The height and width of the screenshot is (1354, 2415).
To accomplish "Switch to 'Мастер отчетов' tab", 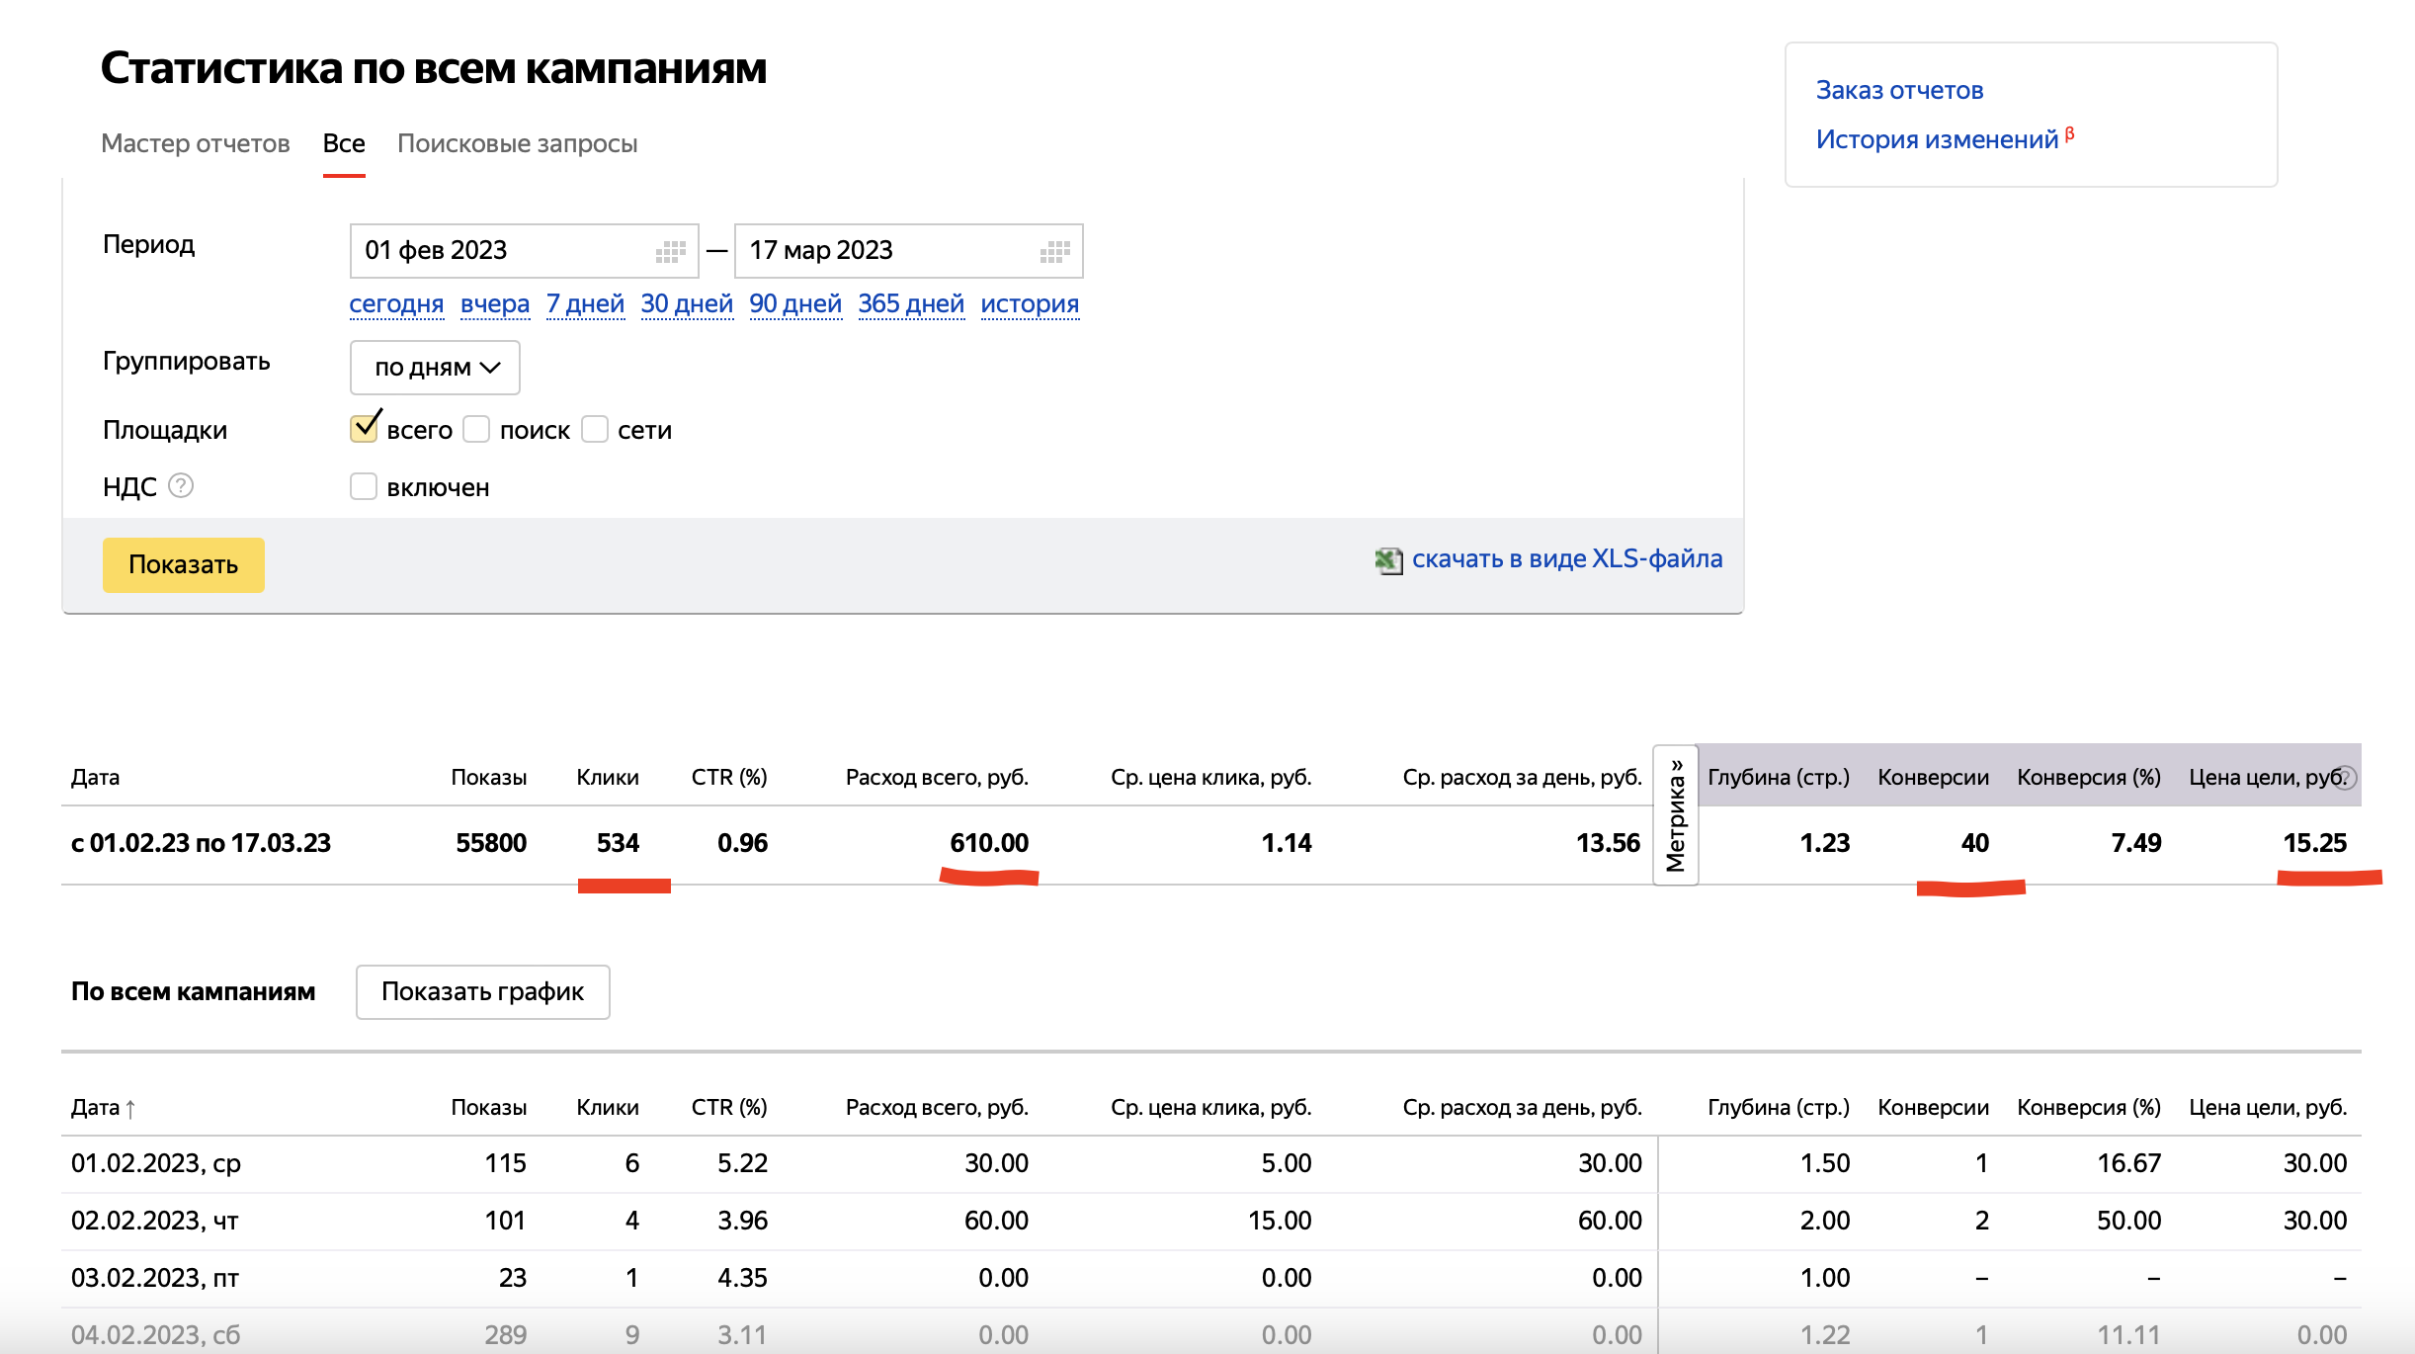I will tap(196, 143).
